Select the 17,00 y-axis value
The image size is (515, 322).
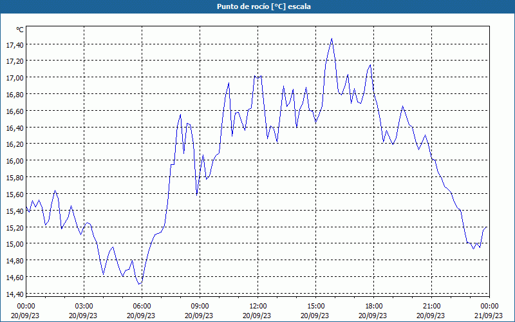pos(15,78)
